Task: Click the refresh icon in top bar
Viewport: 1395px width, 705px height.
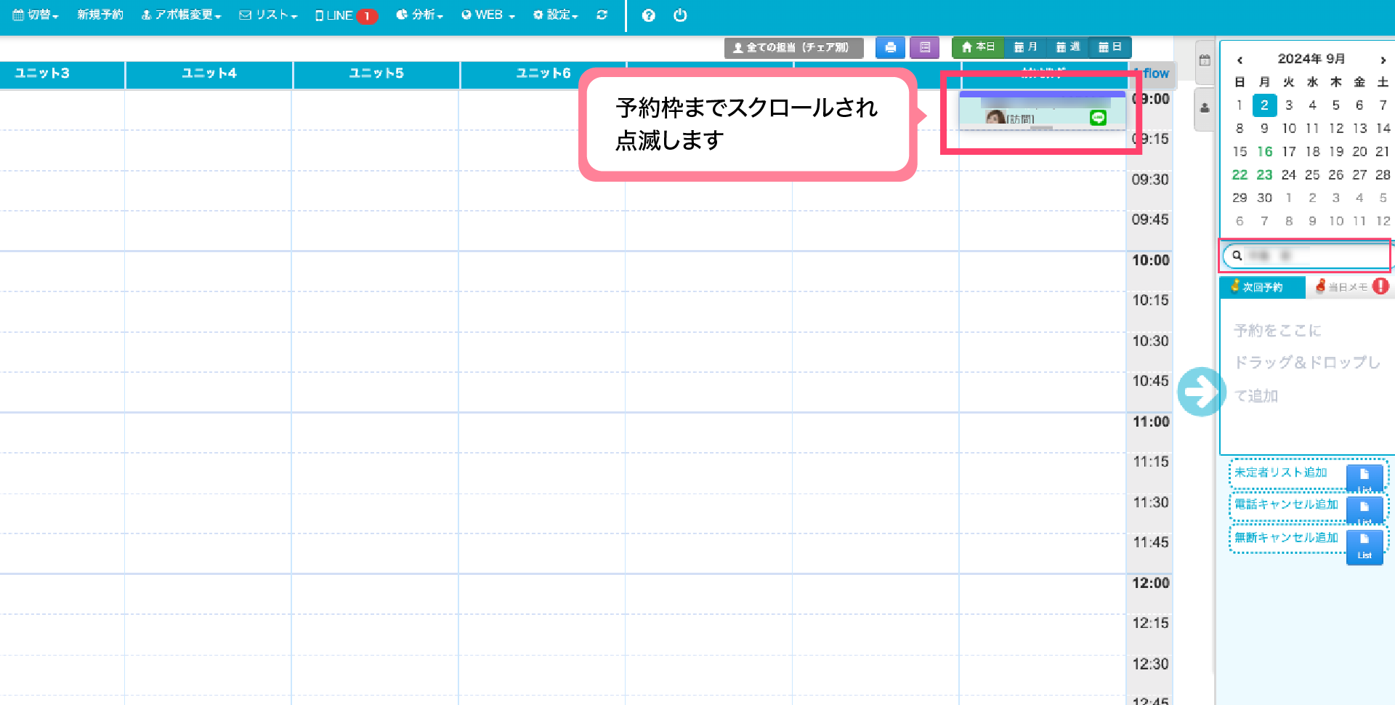Action: click(x=602, y=15)
